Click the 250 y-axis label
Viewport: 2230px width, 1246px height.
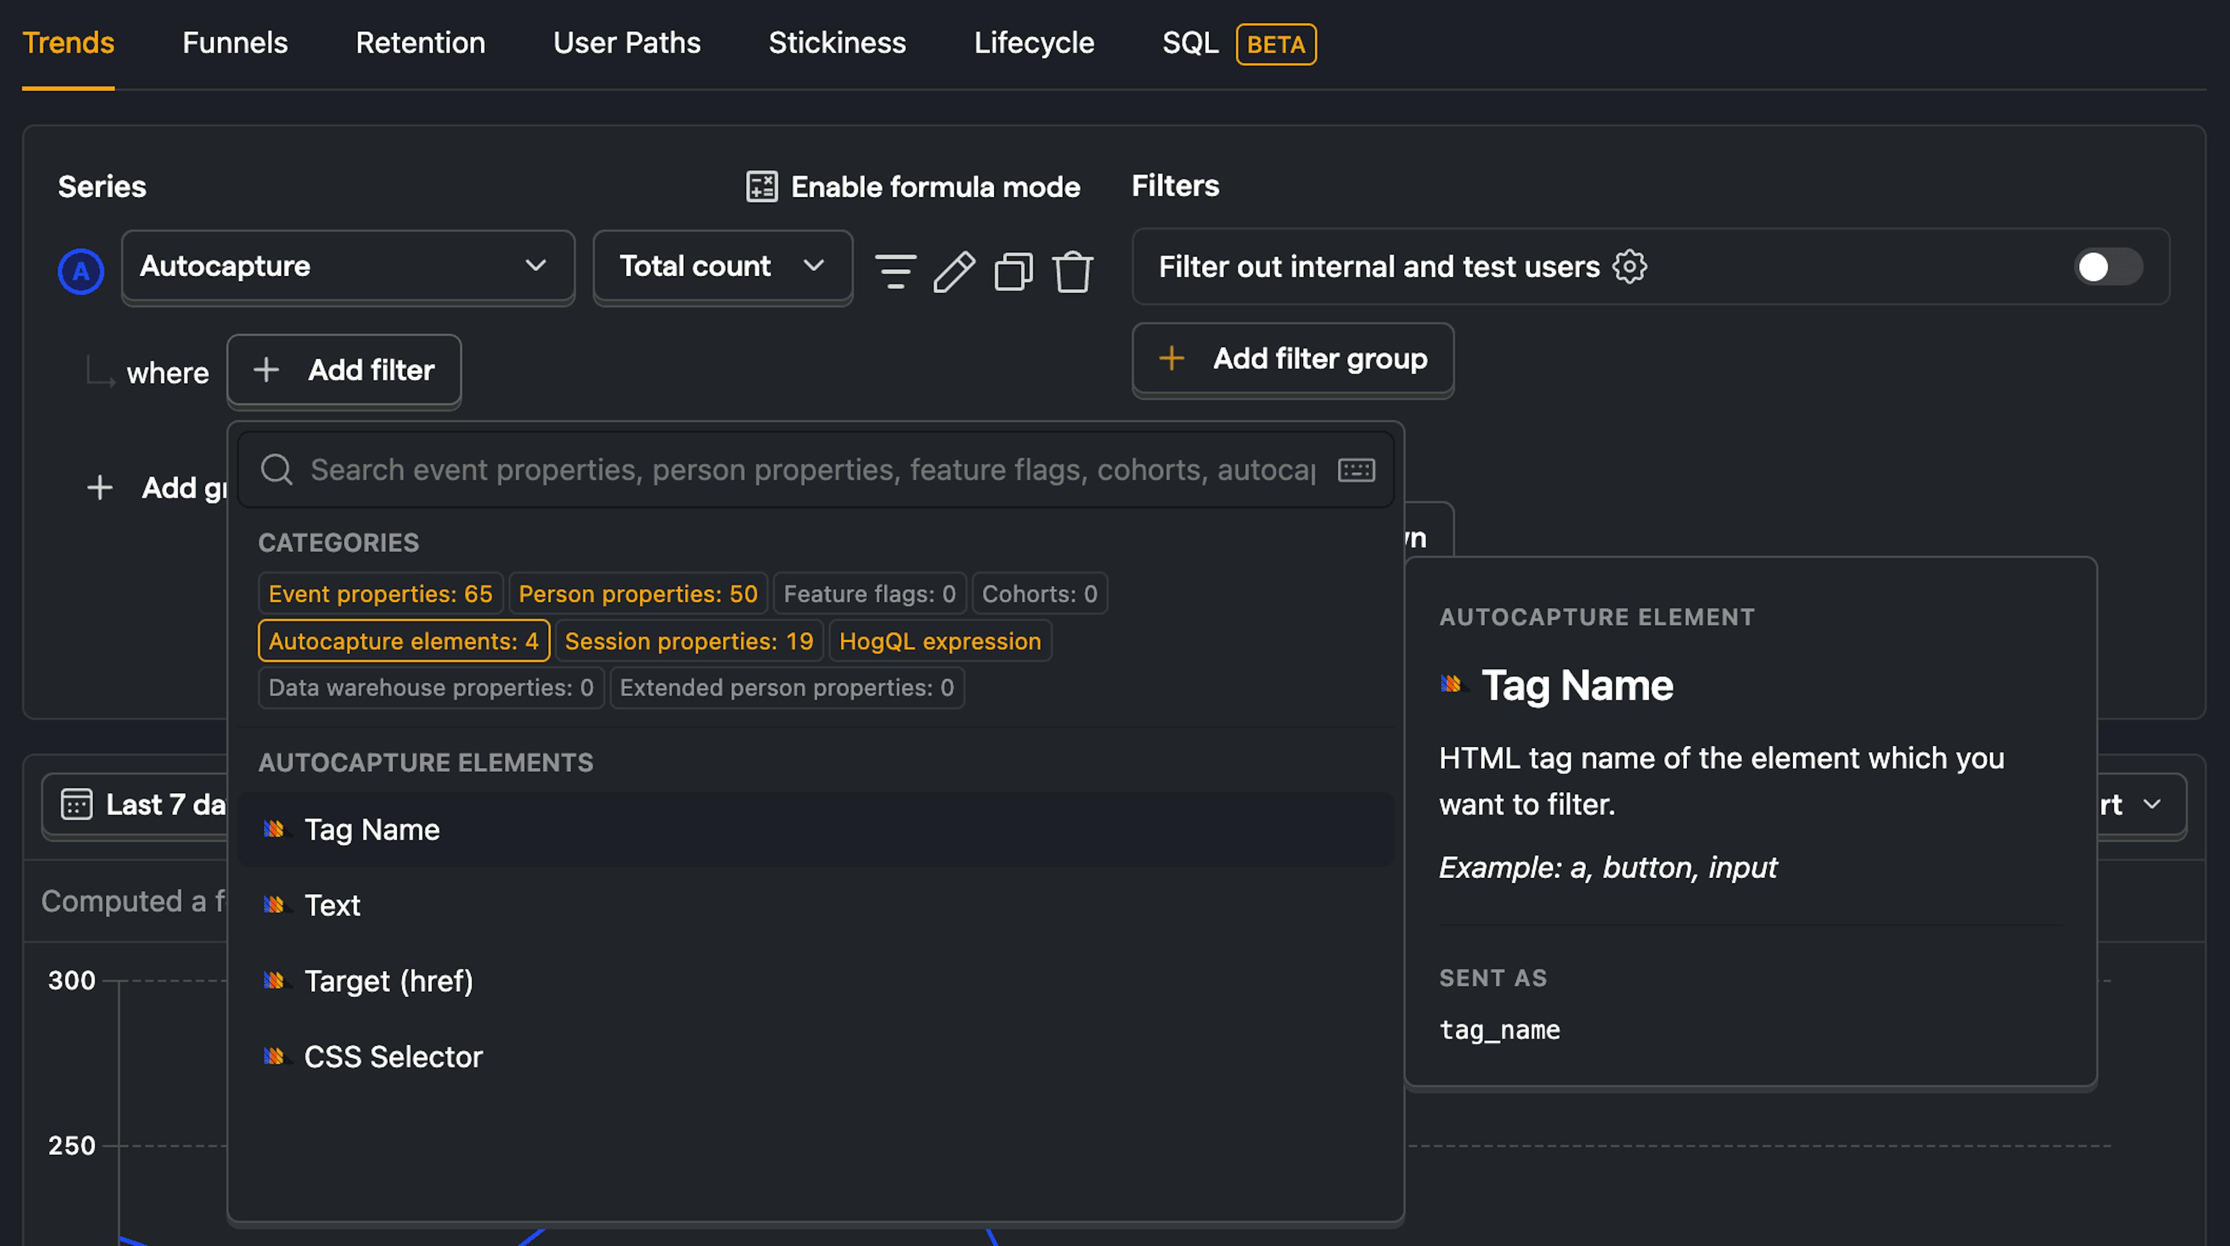[x=72, y=1146]
